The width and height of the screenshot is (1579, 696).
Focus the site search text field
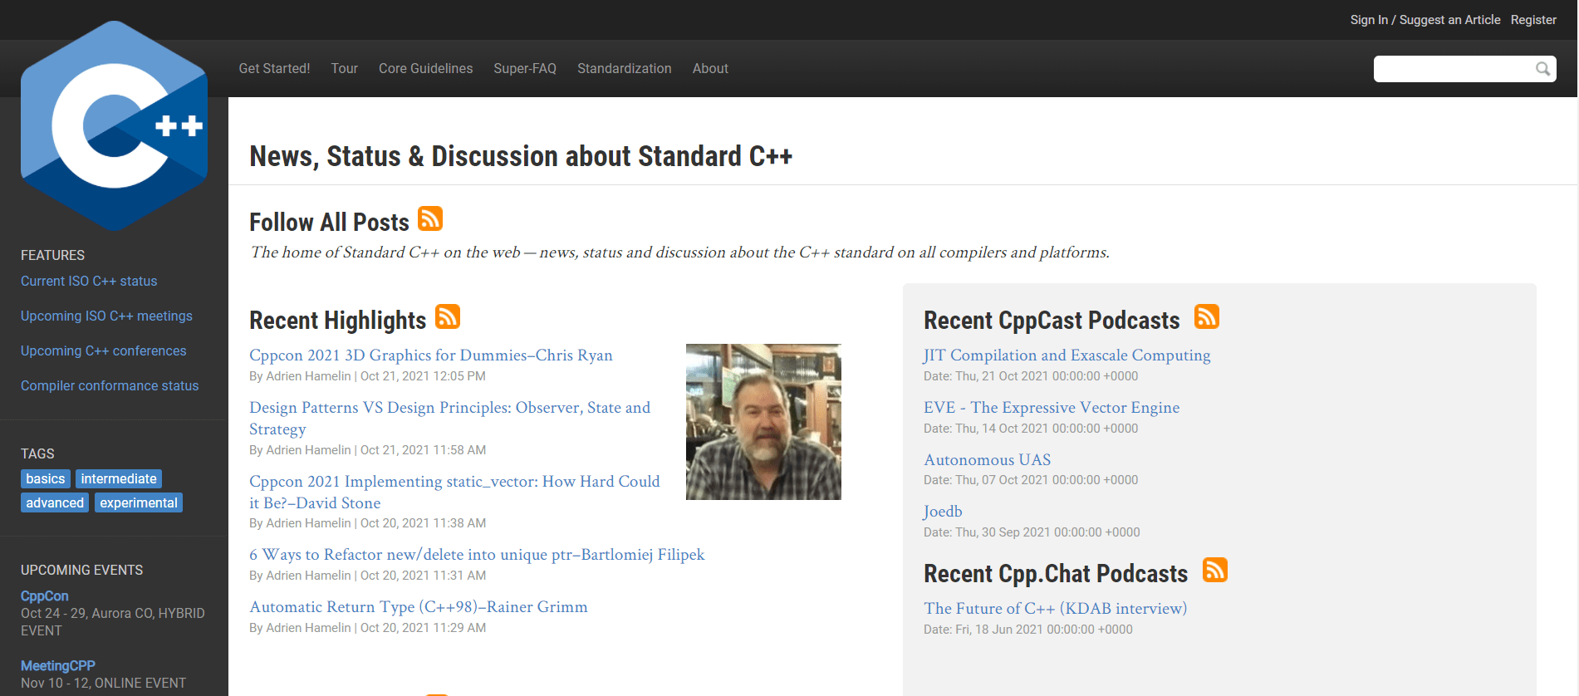coord(1452,69)
